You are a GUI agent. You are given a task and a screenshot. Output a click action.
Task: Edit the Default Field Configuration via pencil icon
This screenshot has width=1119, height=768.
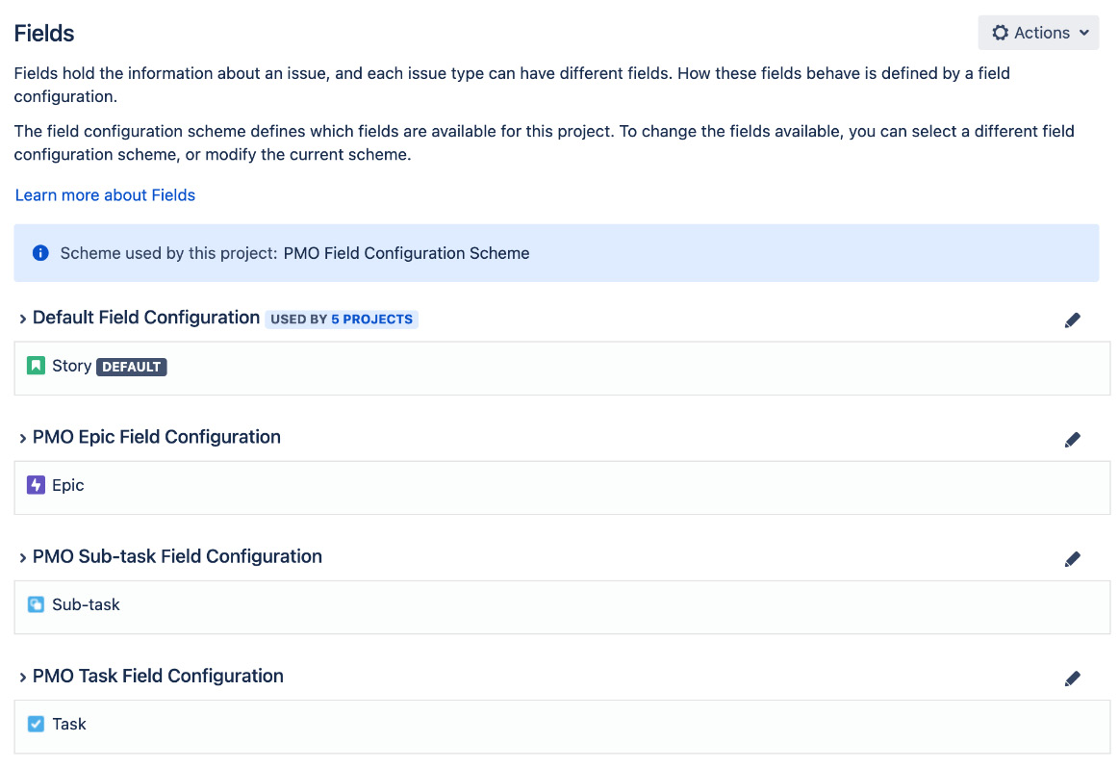click(1072, 320)
